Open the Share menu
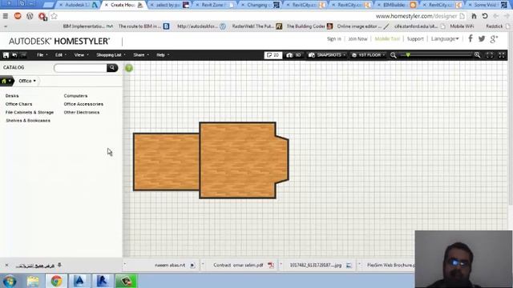 141,55
